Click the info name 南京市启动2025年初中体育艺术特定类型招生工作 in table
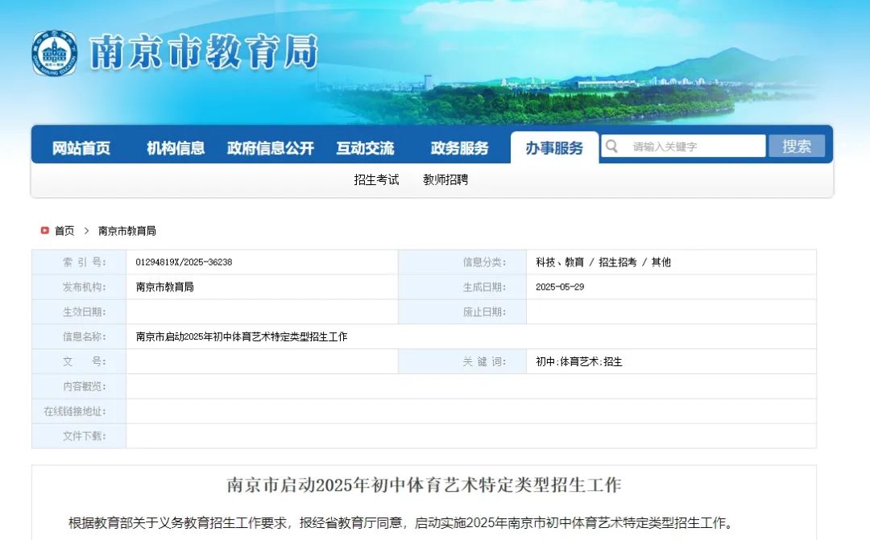870x540 pixels. [x=242, y=336]
